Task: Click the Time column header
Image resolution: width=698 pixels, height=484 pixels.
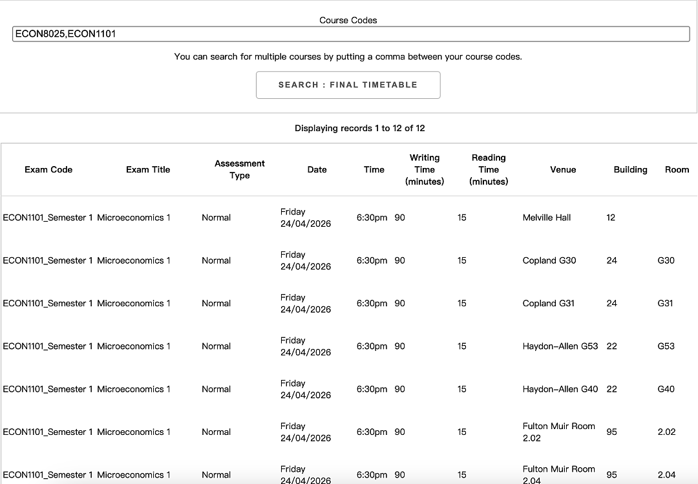Action: click(x=374, y=170)
